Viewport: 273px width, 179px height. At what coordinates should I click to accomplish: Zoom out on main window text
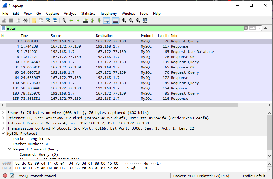pos(131,21)
